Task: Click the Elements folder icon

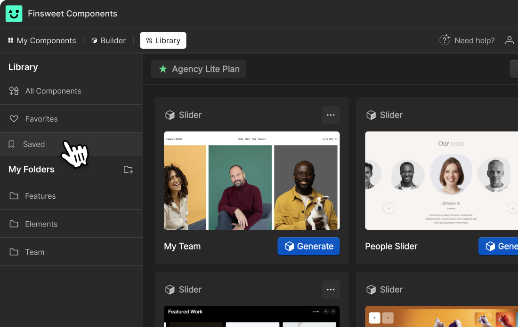Action: click(x=14, y=224)
